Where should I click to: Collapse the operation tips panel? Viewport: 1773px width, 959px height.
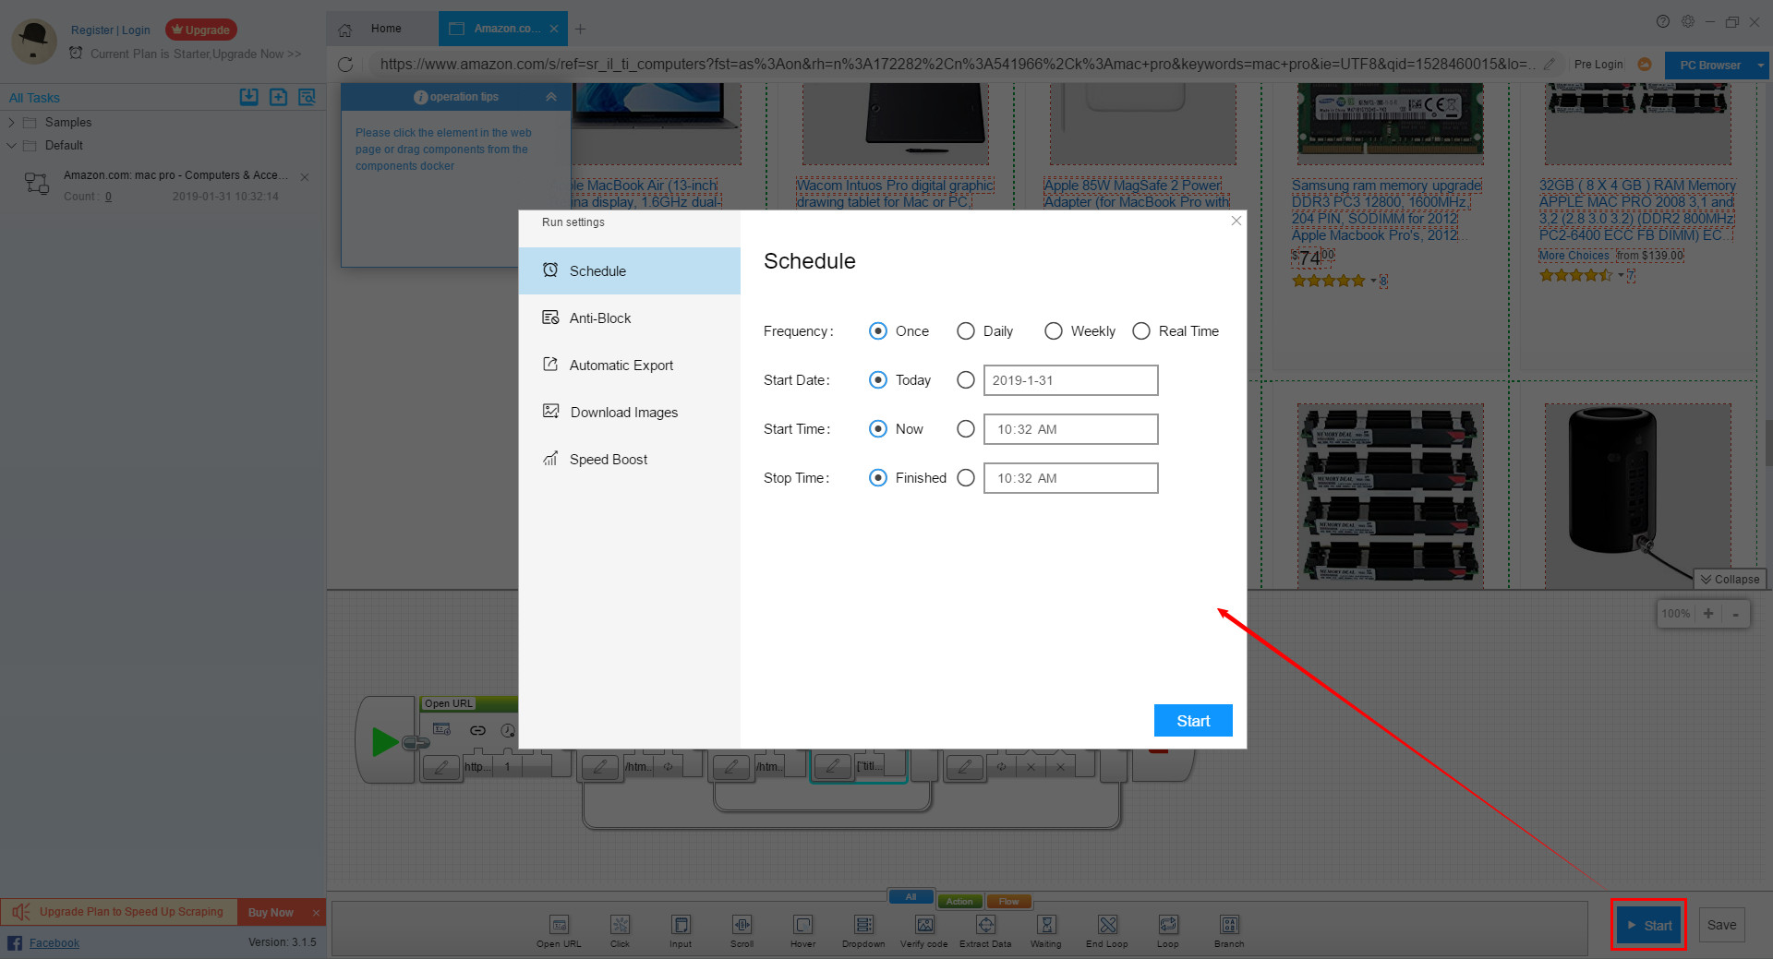pyautogui.click(x=551, y=96)
